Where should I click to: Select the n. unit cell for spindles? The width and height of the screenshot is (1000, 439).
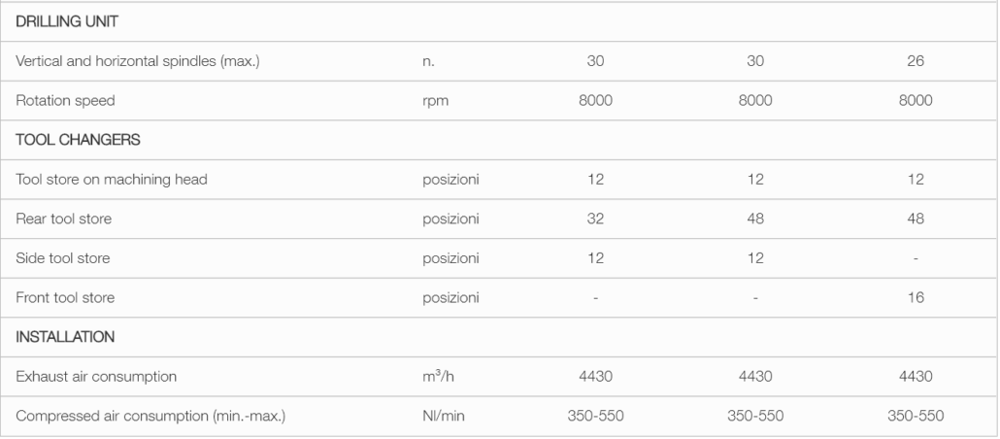[428, 61]
